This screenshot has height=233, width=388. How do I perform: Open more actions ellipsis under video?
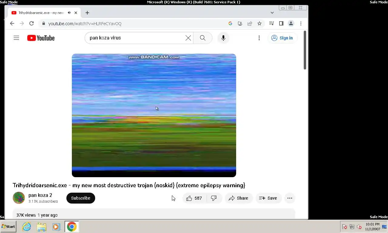[x=290, y=198]
